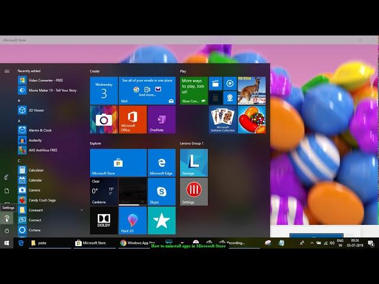Image resolution: width=379 pixels, height=284 pixels.
Task: Open the Dolby tile
Action: click(104, 220)
